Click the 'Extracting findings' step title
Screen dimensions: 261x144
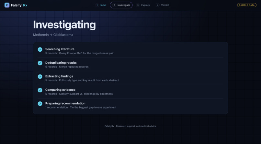(59, 76)
